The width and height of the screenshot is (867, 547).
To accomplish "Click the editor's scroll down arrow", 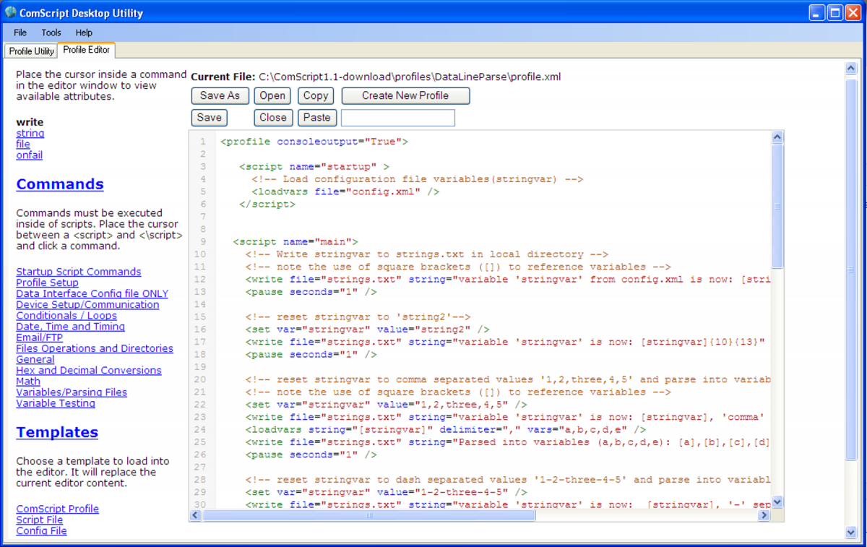I will [x=777, y=501].
